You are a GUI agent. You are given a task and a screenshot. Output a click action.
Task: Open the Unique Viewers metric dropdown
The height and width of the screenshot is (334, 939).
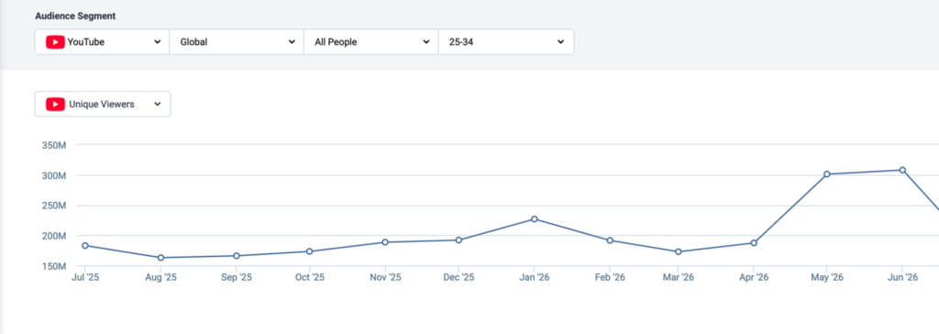pos(103,104)
